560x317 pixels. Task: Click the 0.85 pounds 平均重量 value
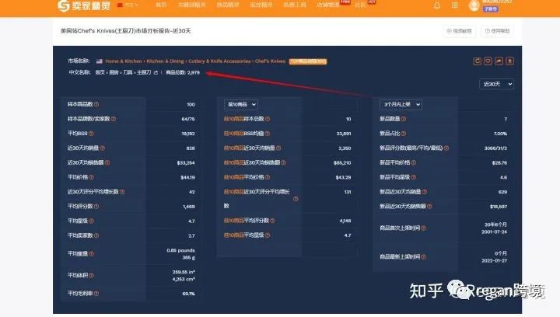tap(180, 251)
